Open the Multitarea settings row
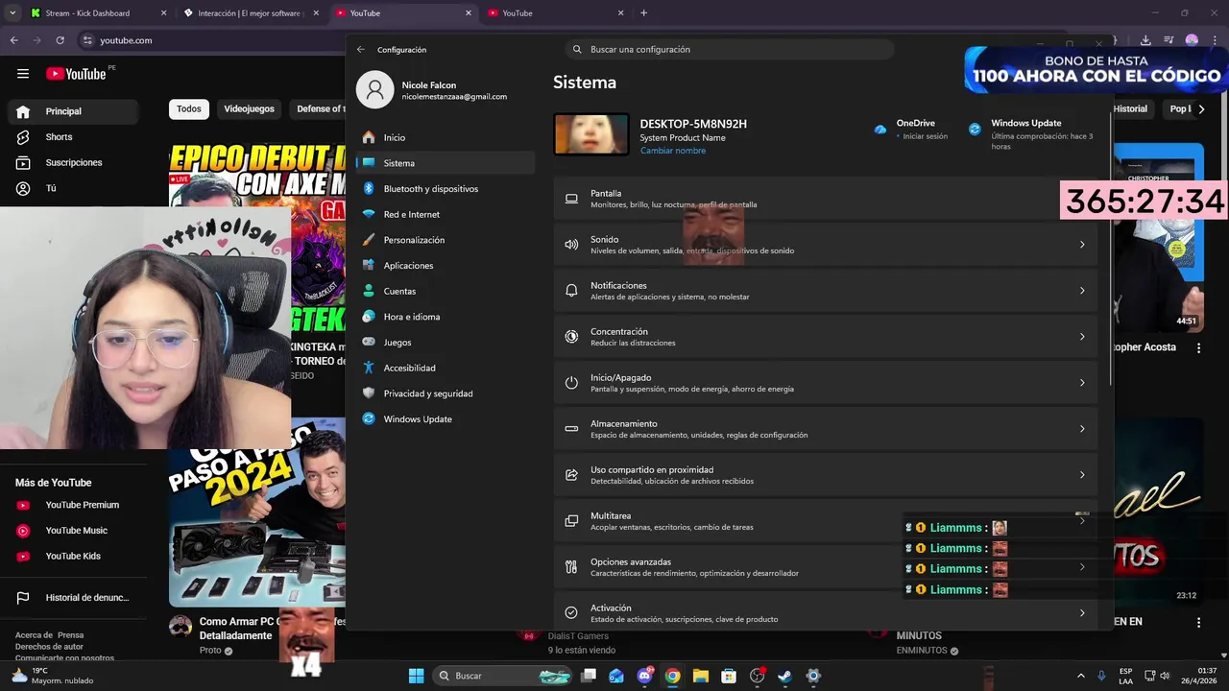Image resolution: width=1229 pixels, height=691 pixels. point(826,521)
